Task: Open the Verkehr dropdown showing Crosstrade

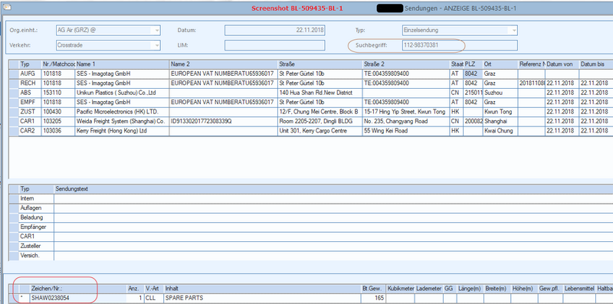Action: (108, 45)
